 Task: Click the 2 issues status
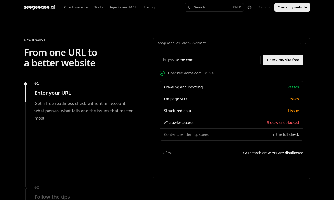pyautogui.click(x=292, y=99)
